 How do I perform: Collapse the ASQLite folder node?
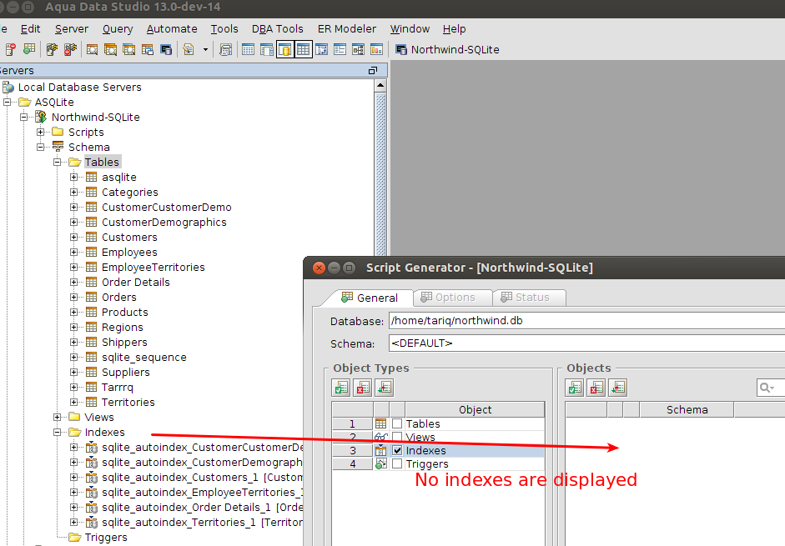pyautogui.click(x=7, y=102)
